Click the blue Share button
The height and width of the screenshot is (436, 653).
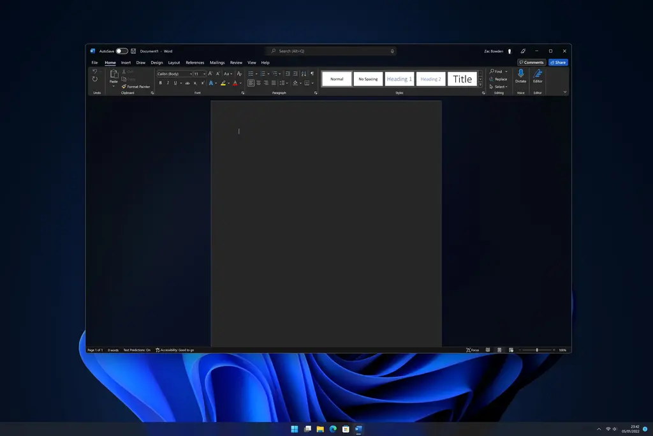(558, 63)
